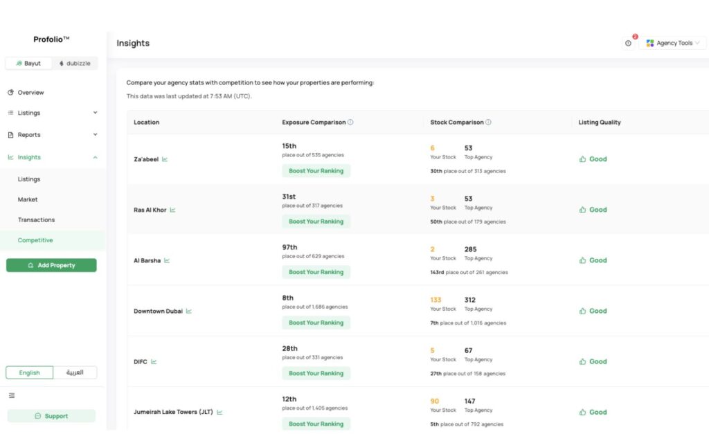The image size is (709, 443).
Task: Collapse sidebar using the menu icon
Action: coord(12,395)
